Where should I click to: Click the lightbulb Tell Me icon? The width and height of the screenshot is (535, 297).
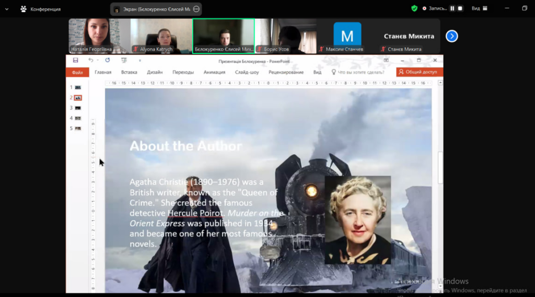coord(334,72)
